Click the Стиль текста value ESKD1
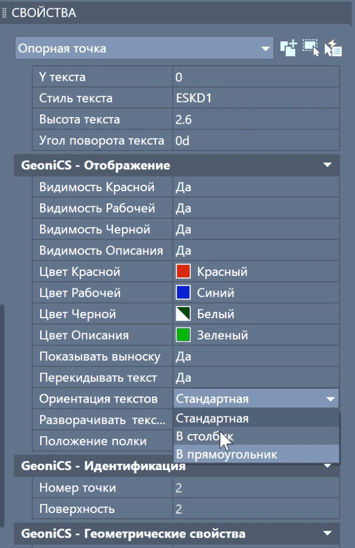The width and height of the screenshot is (355, 548). pos(255,98)
